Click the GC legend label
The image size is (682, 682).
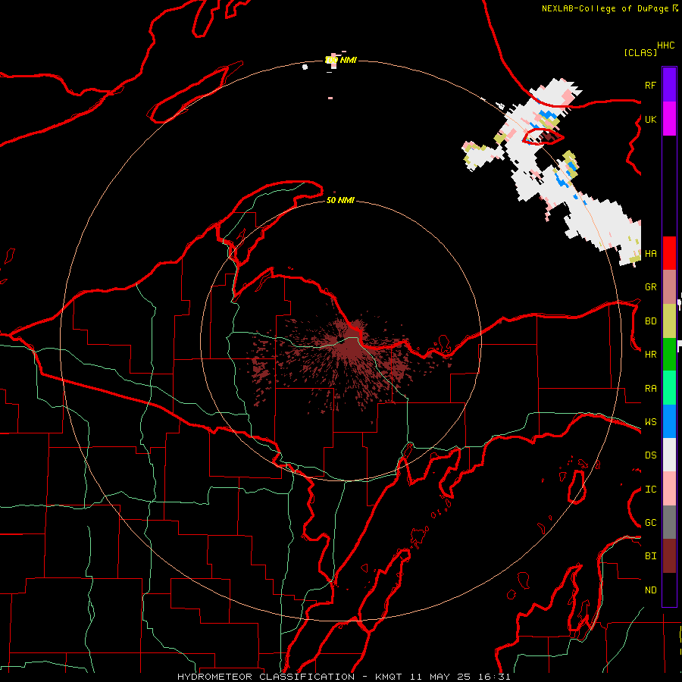[650, 523]
